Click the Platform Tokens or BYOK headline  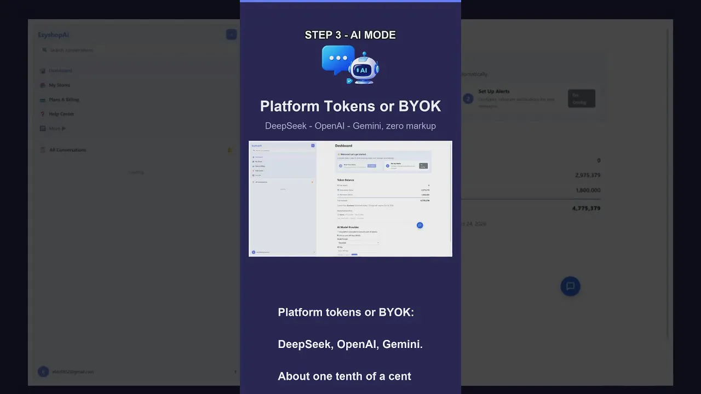(x=350, y=106)
